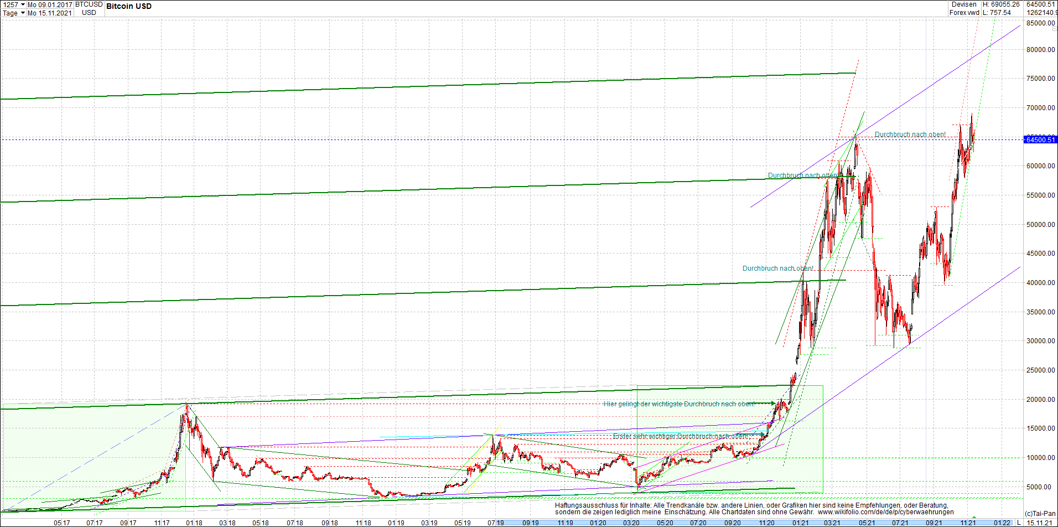The height and width of the screenshot is (527, 1058).
Task: Click the BTCUSD symbol field
Action: pyautogui.click(x=89, y=4)
